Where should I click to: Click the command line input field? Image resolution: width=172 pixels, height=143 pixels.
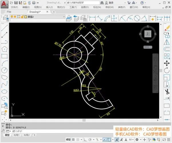point(43,131)
